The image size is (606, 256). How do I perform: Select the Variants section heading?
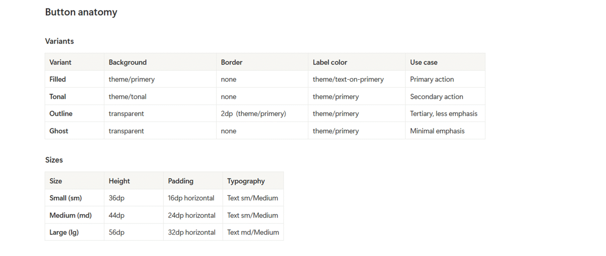click(59, 41)
